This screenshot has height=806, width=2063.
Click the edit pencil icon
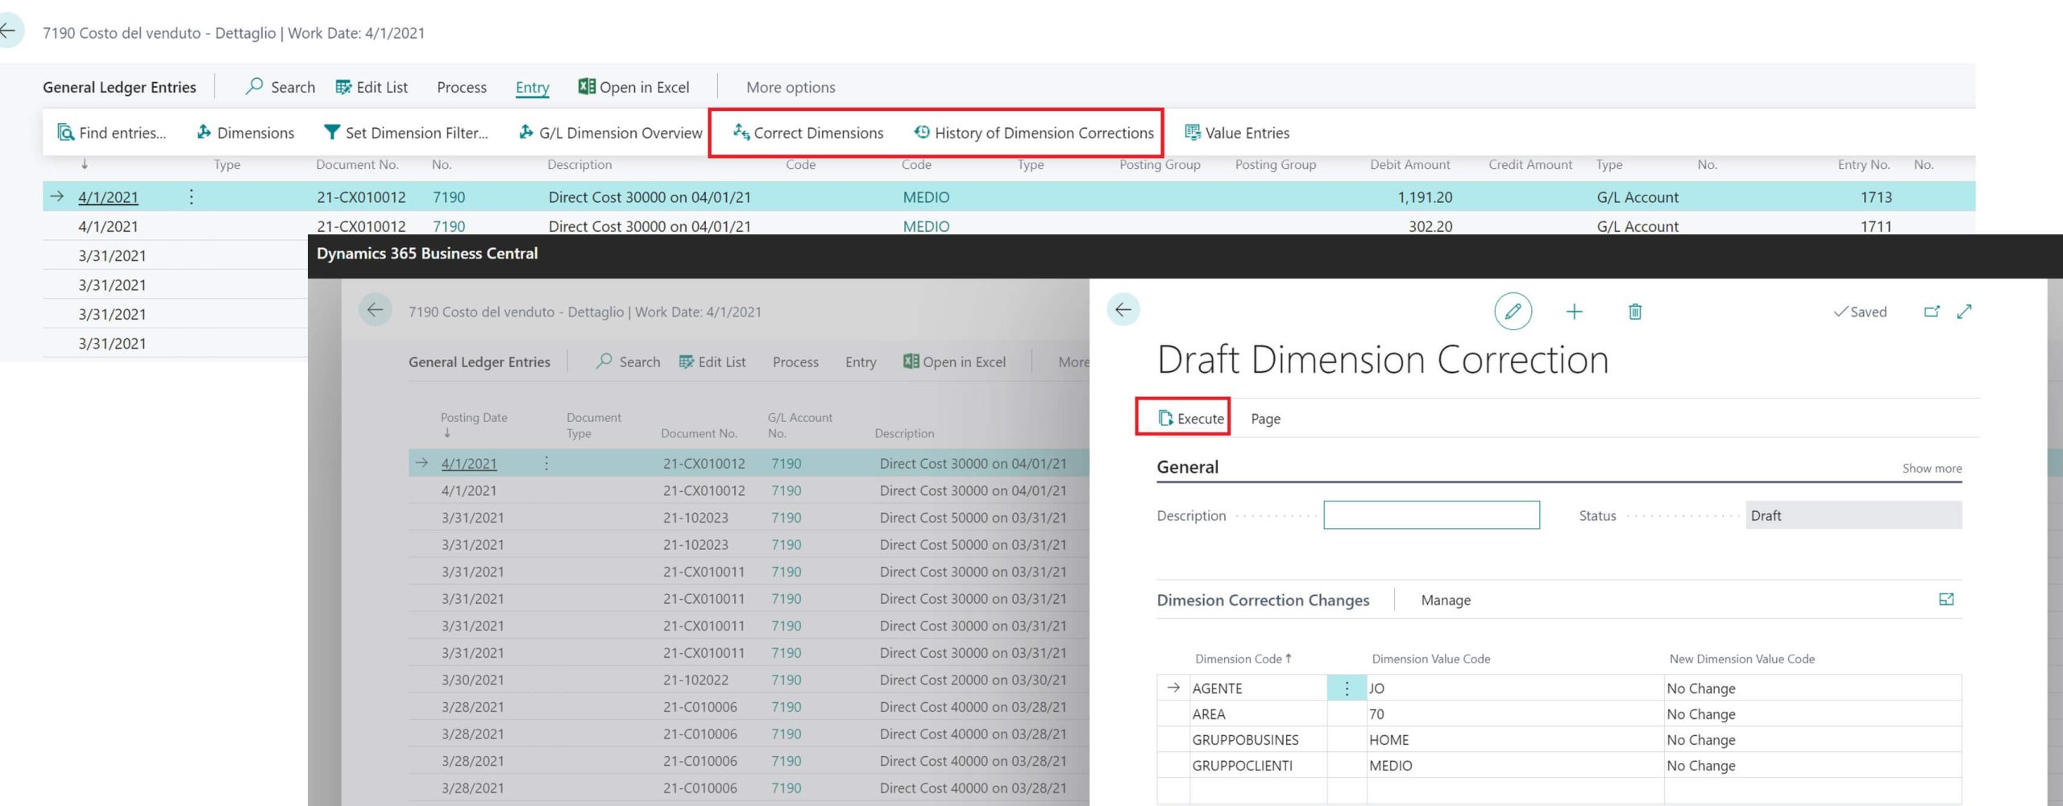pos(1513,311)
